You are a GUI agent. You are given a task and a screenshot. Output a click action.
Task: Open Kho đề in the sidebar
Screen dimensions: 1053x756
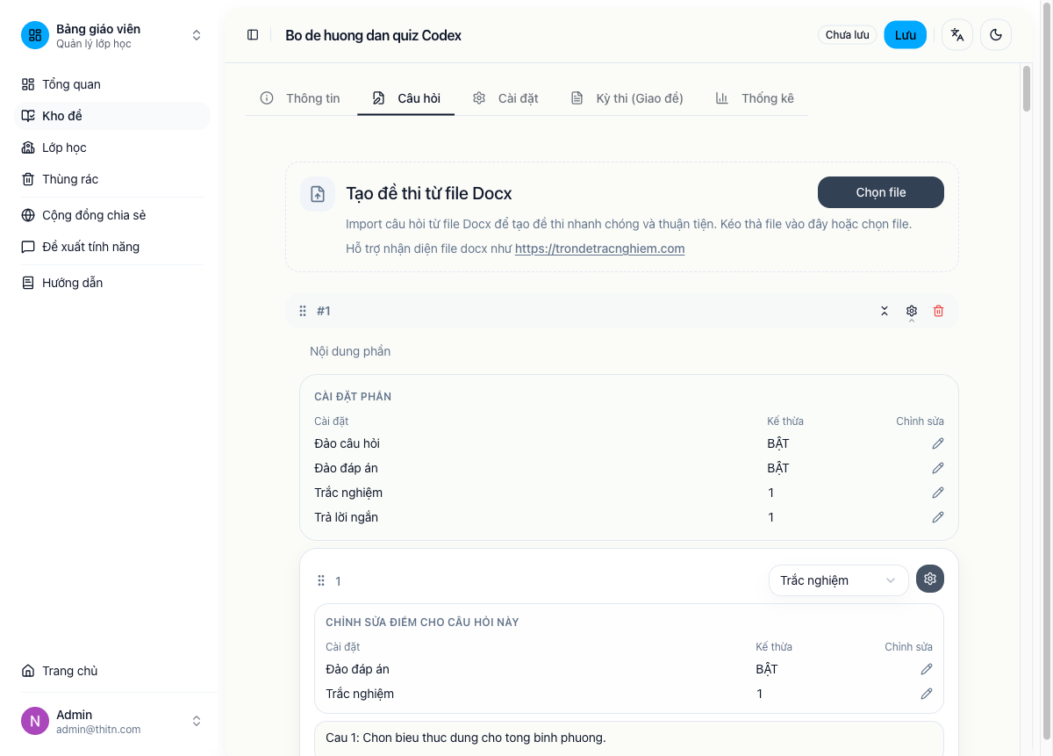tap(112, 116)
